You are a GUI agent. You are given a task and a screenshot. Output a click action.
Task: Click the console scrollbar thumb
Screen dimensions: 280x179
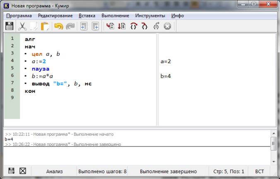[274, 144]
